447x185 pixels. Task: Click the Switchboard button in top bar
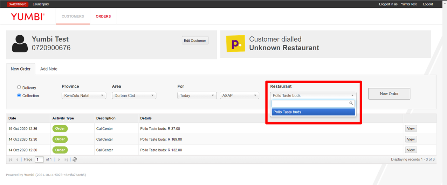point(18,4)
